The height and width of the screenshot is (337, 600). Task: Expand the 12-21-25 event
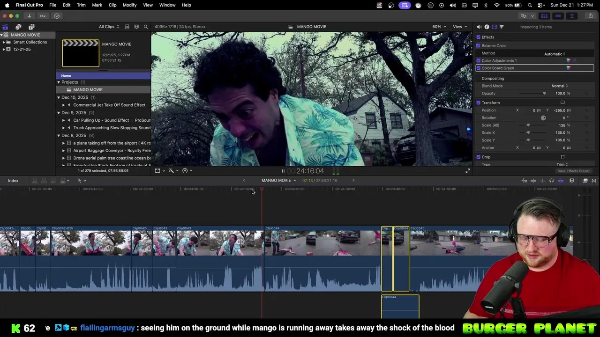[3, 49]
